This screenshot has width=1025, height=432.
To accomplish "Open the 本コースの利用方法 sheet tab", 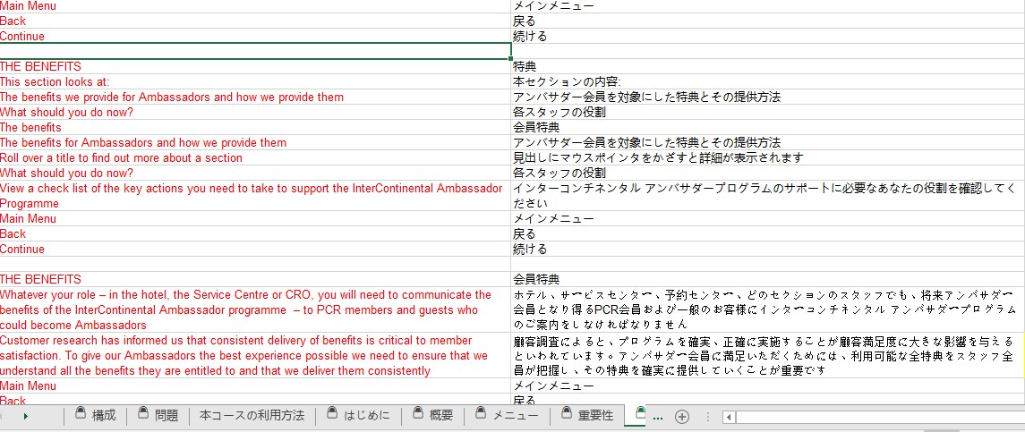I will (252, 415).
